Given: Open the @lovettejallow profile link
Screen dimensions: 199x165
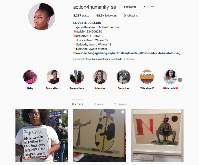Looking at the screenshot, I should point(85,27).
